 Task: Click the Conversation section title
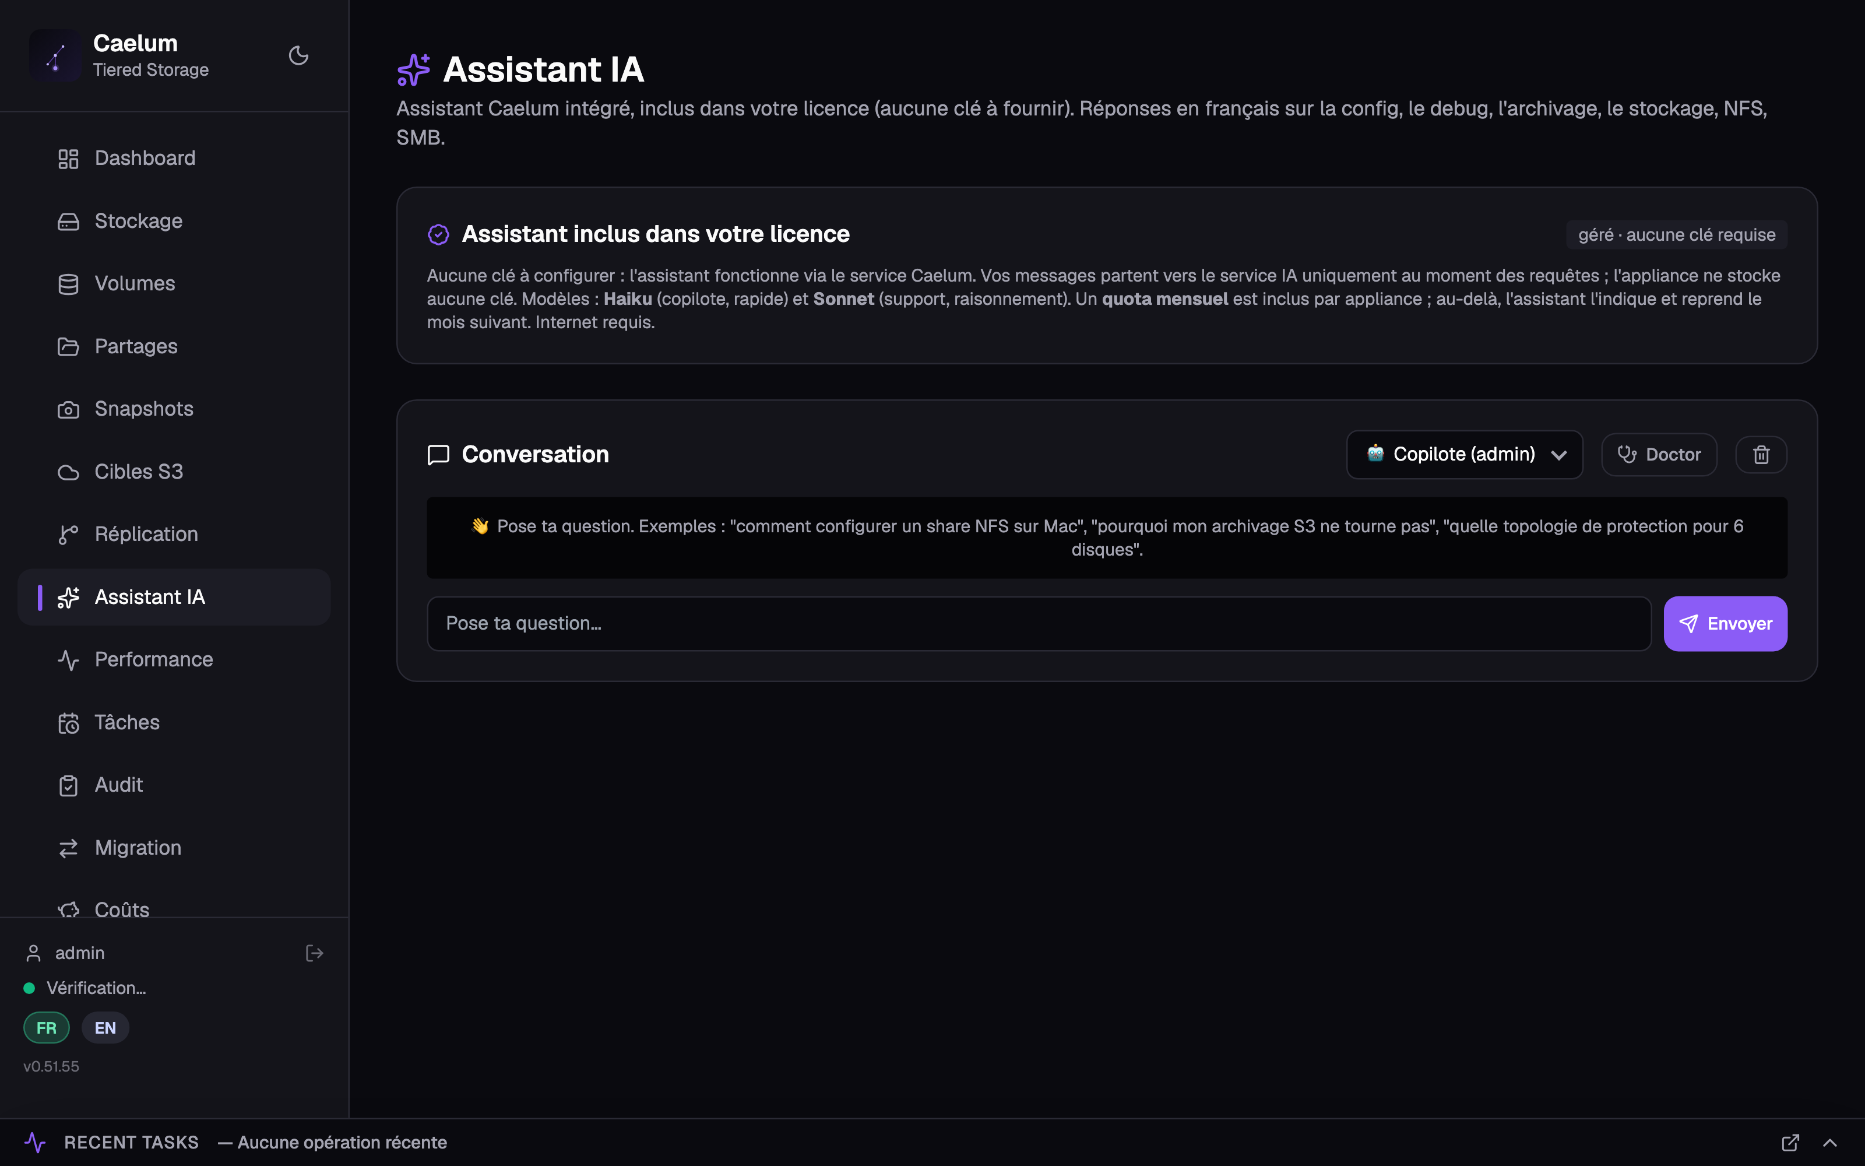(x=535, y=455)
